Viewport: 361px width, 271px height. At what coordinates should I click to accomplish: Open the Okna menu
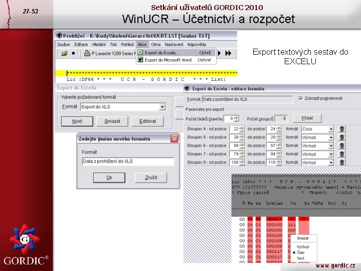(x=155, y=45)
